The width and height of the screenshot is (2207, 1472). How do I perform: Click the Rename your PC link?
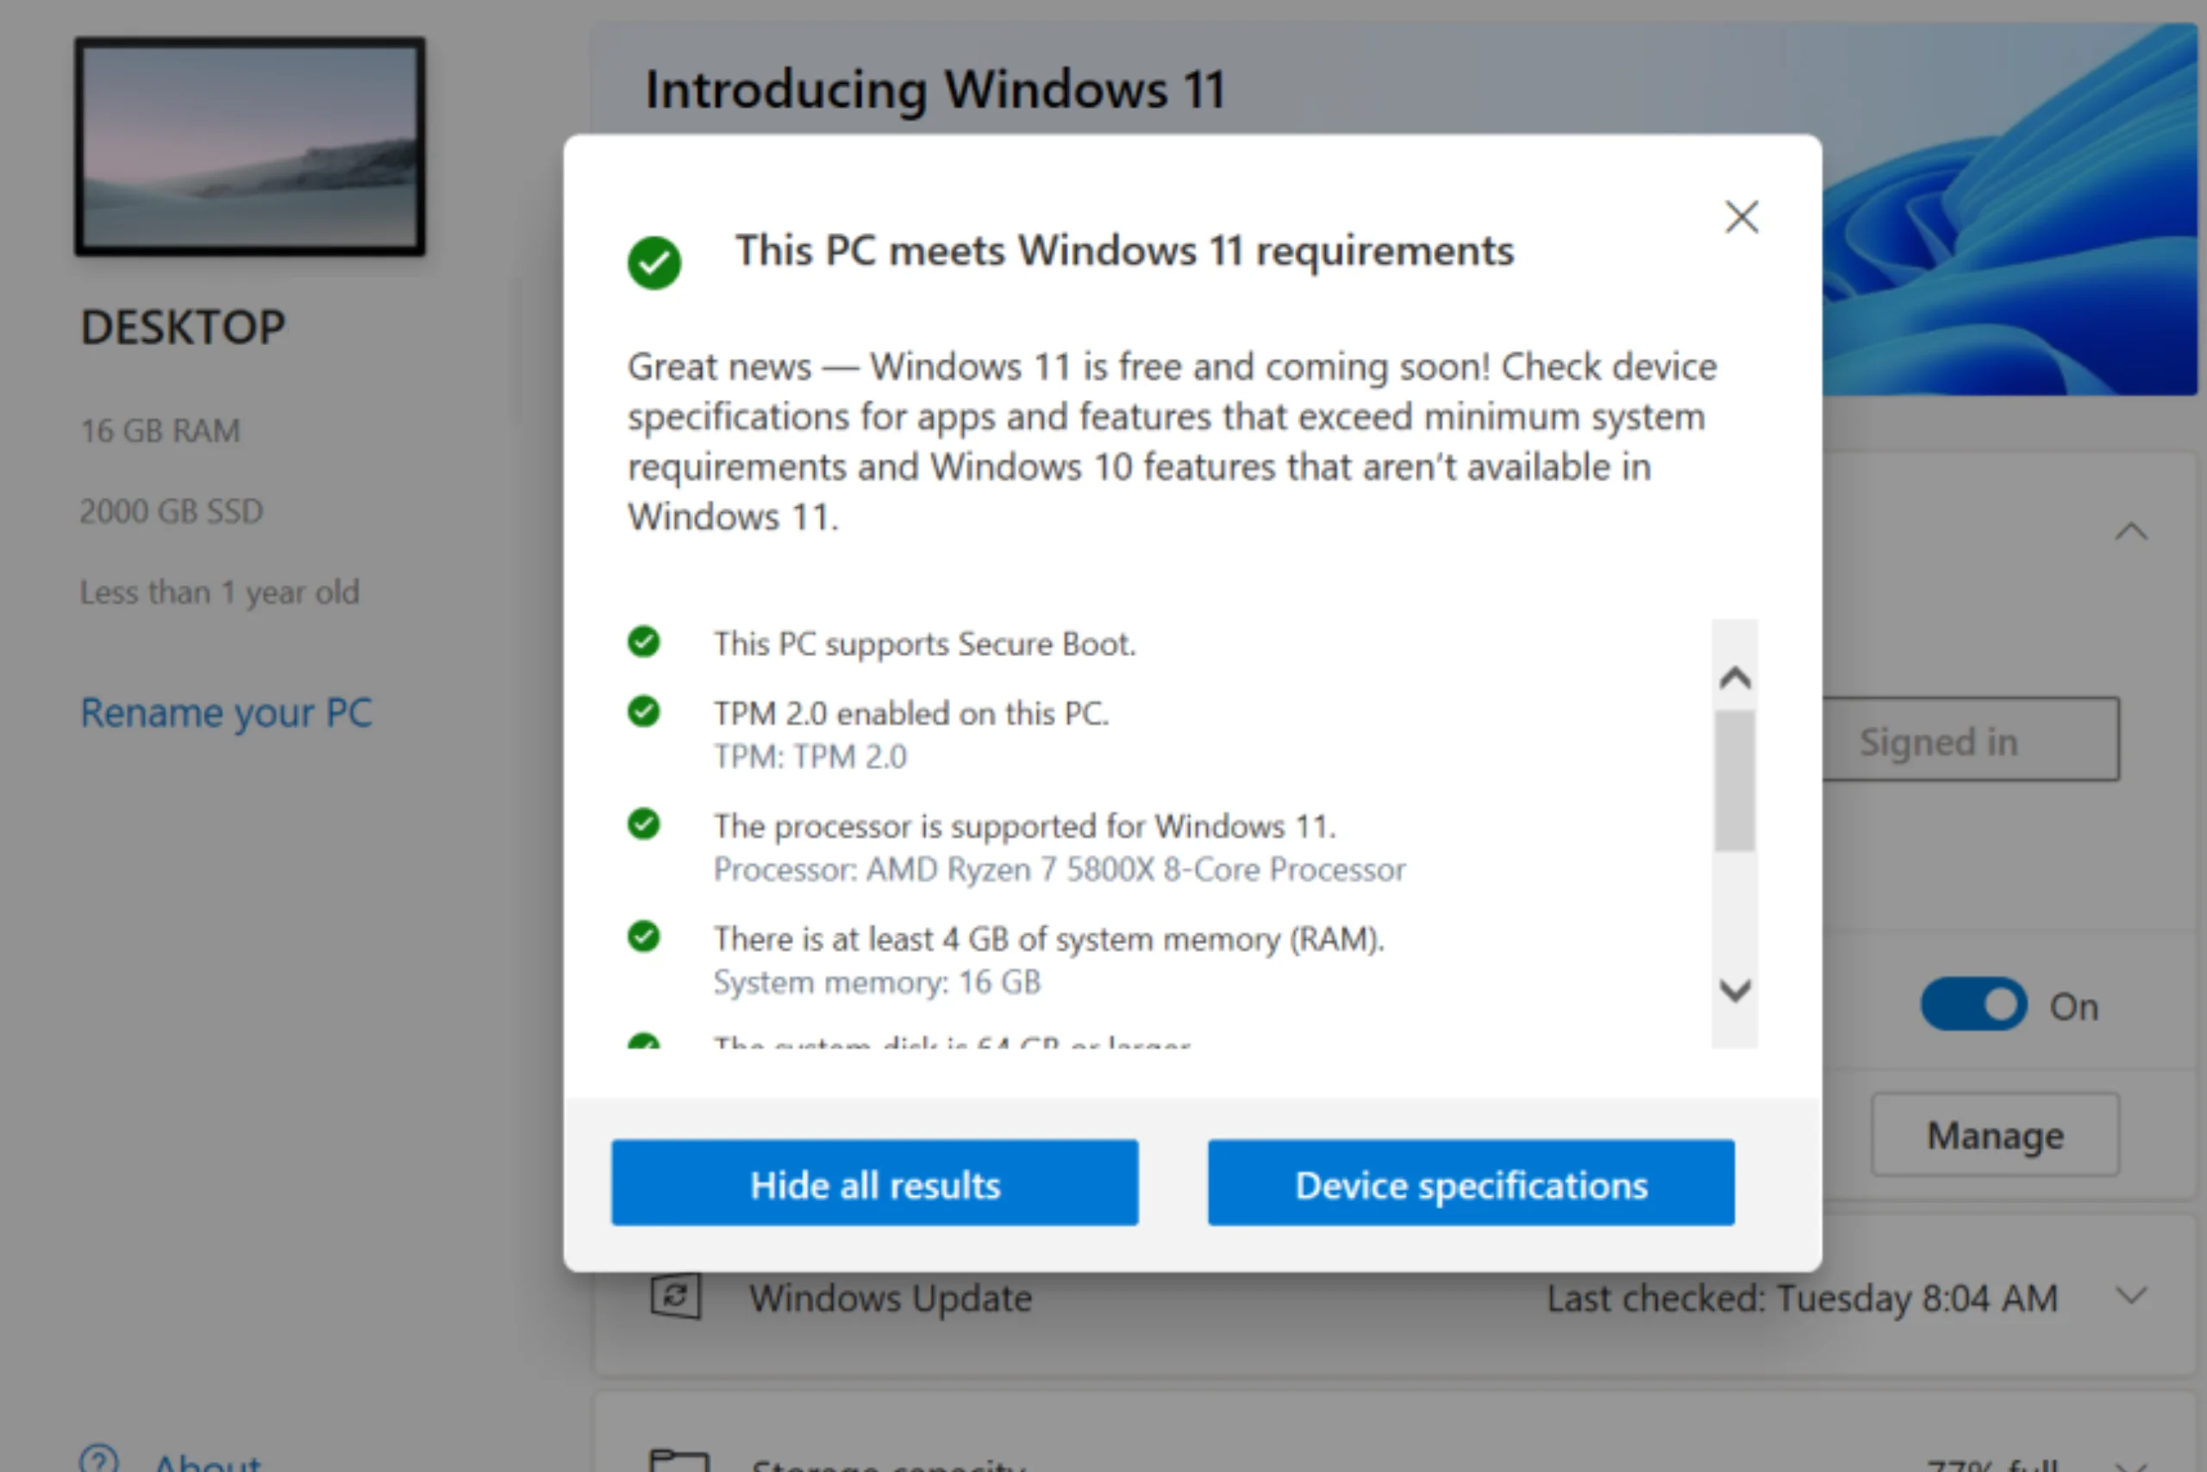[226, 712]
